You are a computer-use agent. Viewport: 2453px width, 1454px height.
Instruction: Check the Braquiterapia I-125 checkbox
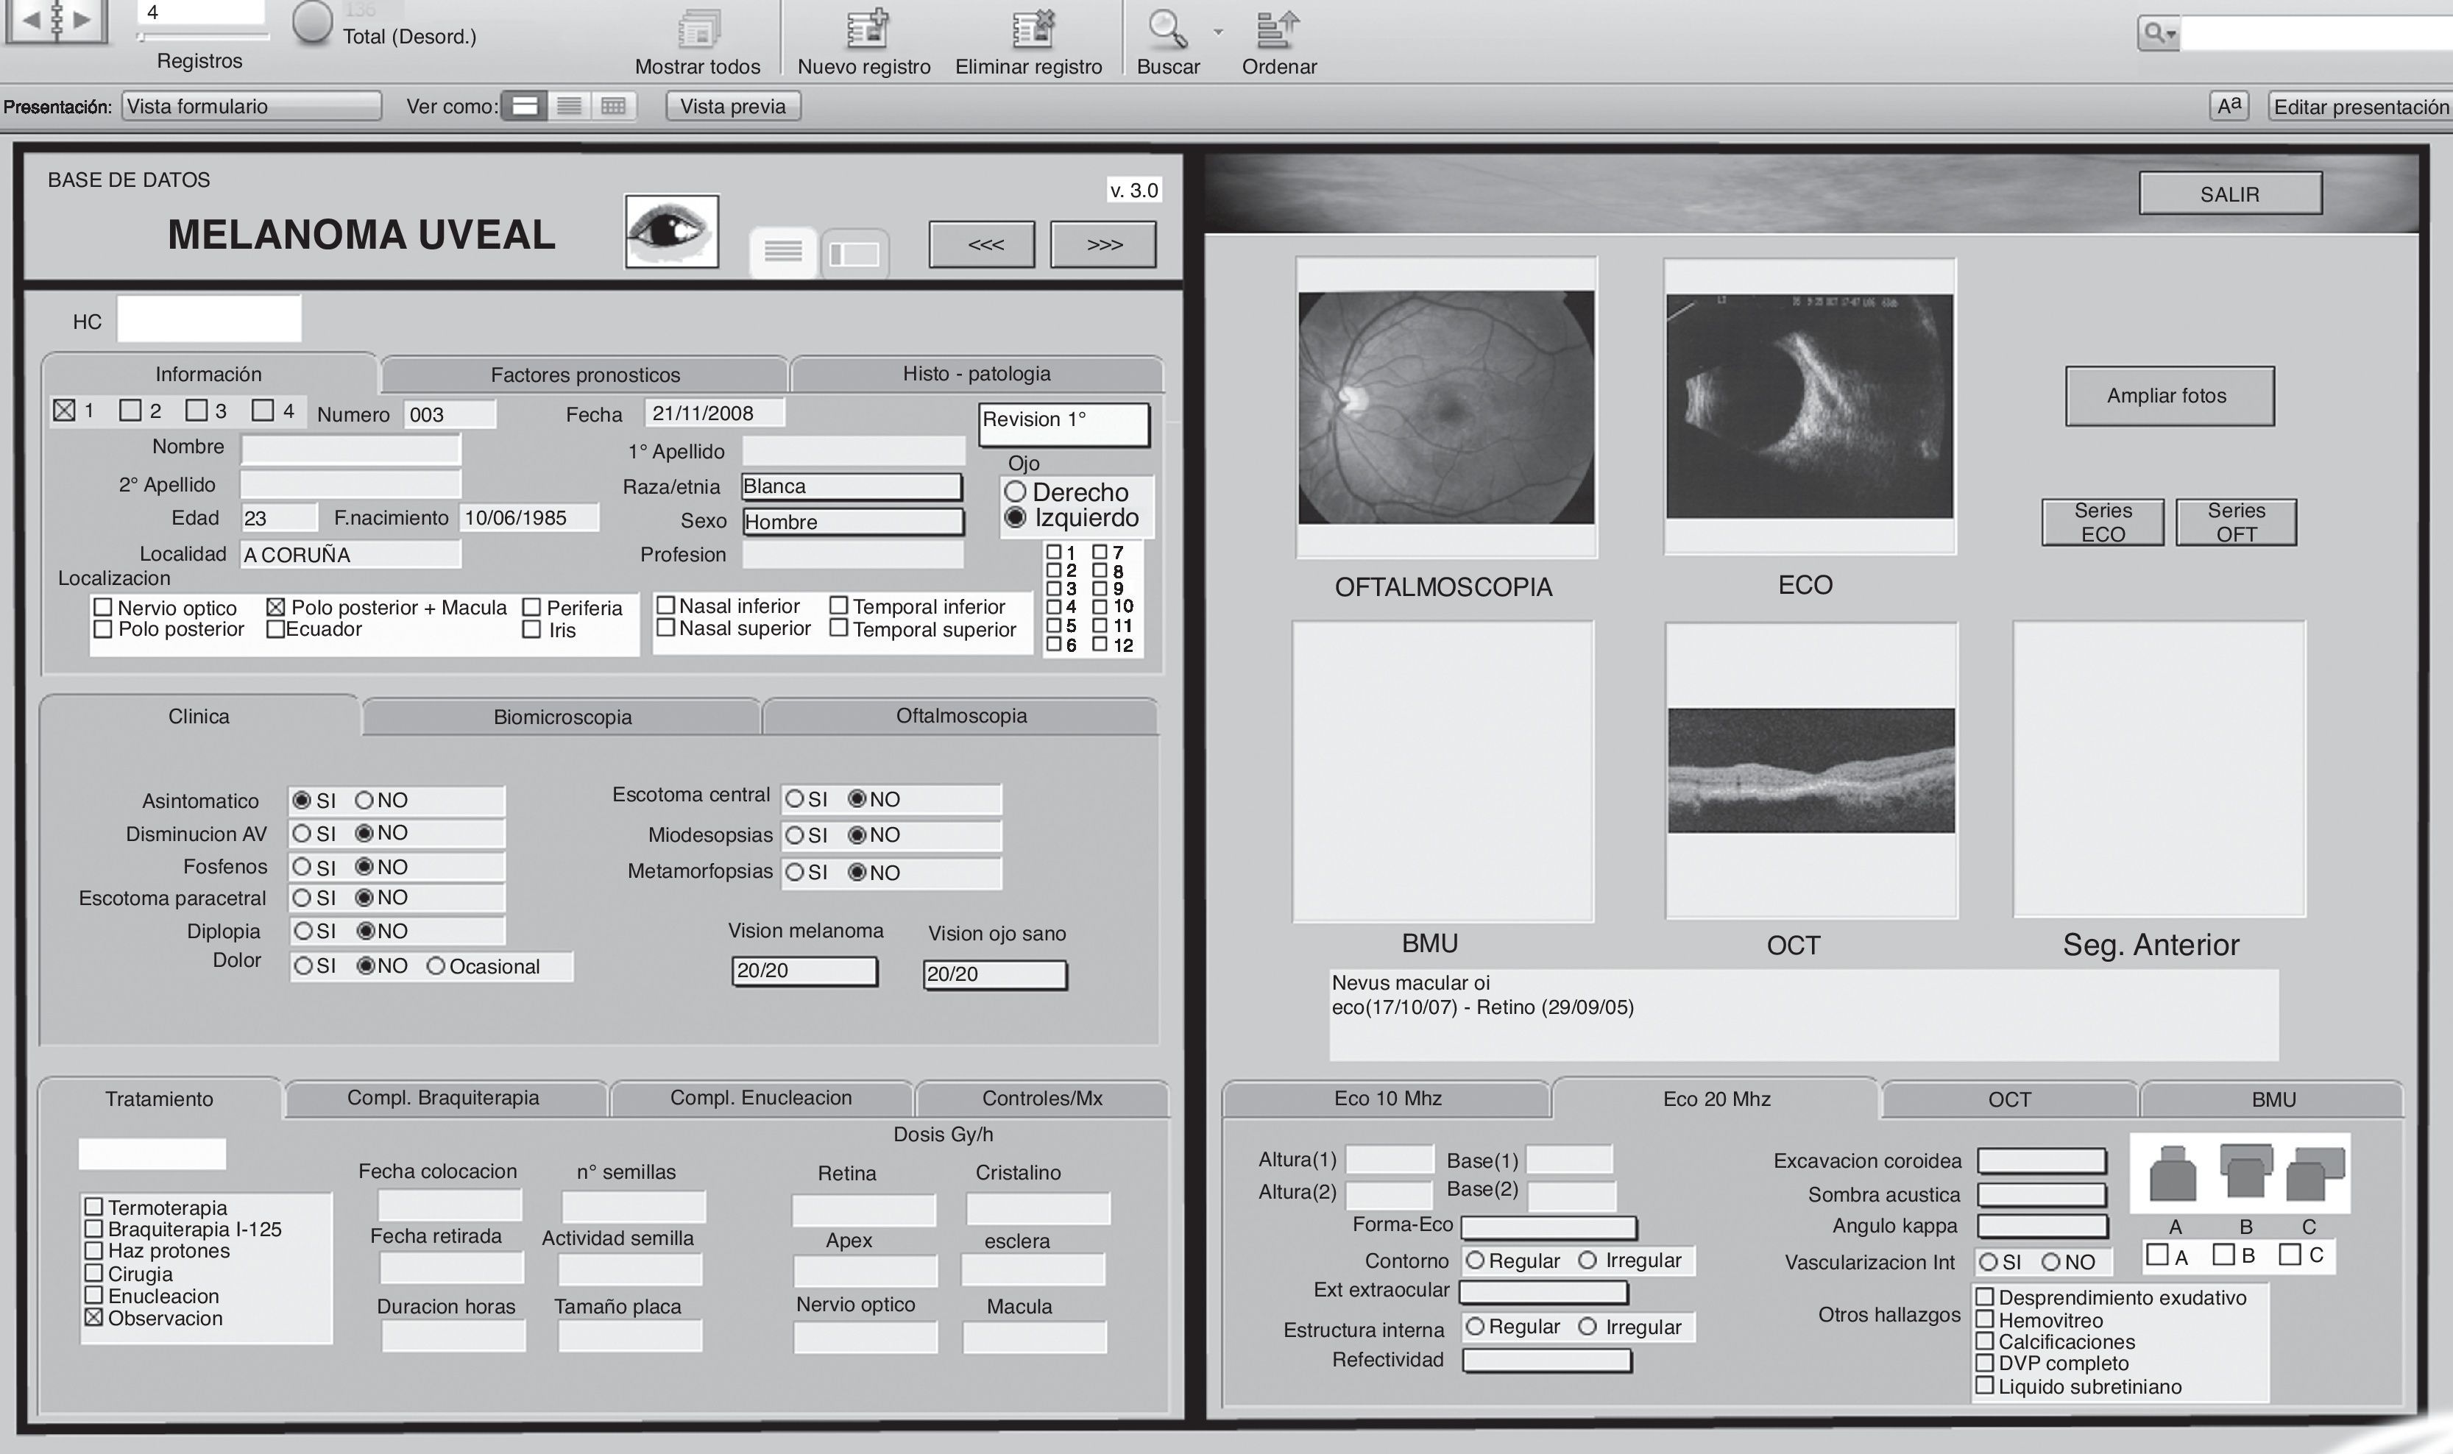(94, 1229)
